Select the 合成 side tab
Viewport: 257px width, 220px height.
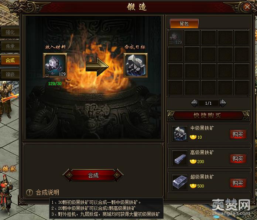point(10,60)
